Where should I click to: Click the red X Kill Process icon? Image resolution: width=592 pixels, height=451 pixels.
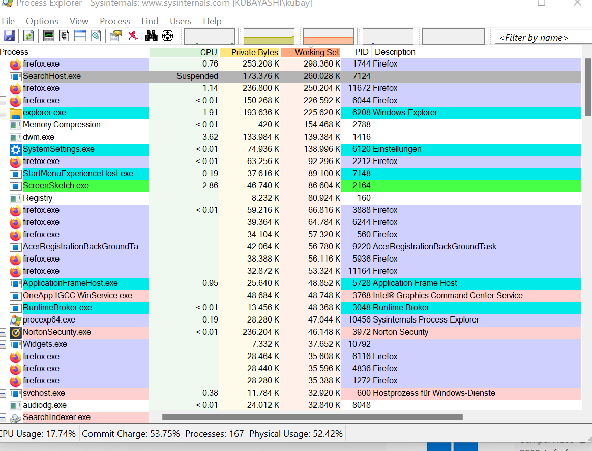[133, 36]
